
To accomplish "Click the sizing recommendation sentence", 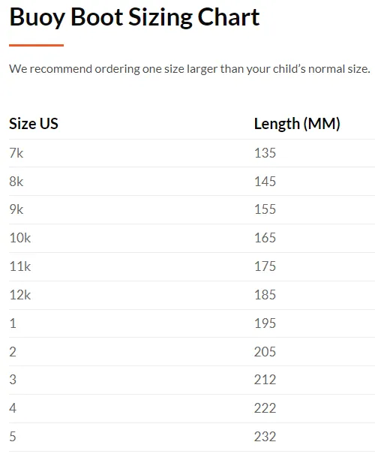I will [190, 69].
